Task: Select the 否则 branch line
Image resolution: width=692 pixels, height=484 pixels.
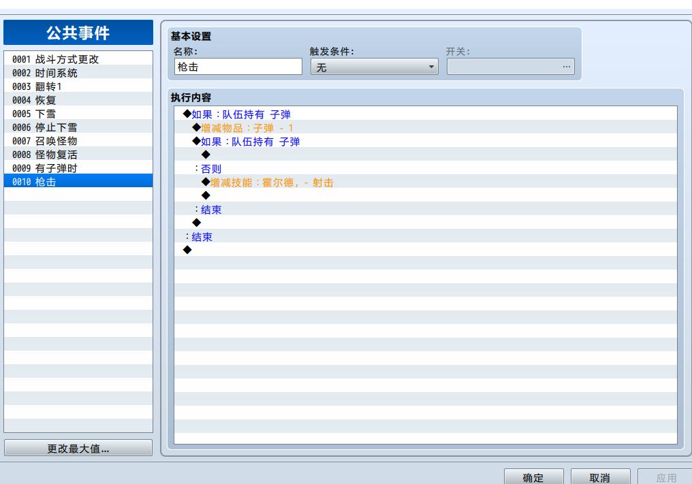Action: (x=426, y=169)
